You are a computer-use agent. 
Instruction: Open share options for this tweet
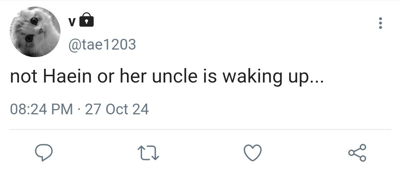[357, 152]
